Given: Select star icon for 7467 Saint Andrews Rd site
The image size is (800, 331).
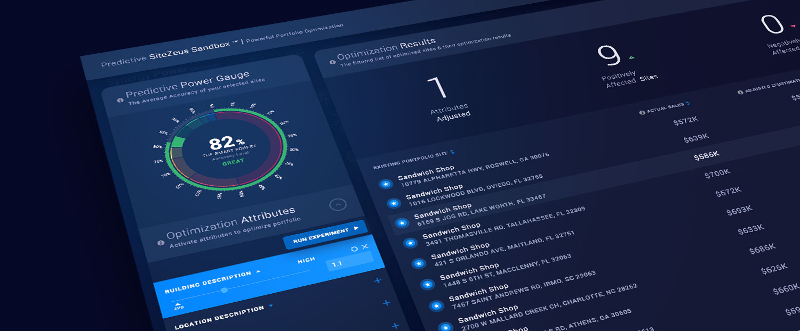Looking at the screenshot, I should (436, 306).
